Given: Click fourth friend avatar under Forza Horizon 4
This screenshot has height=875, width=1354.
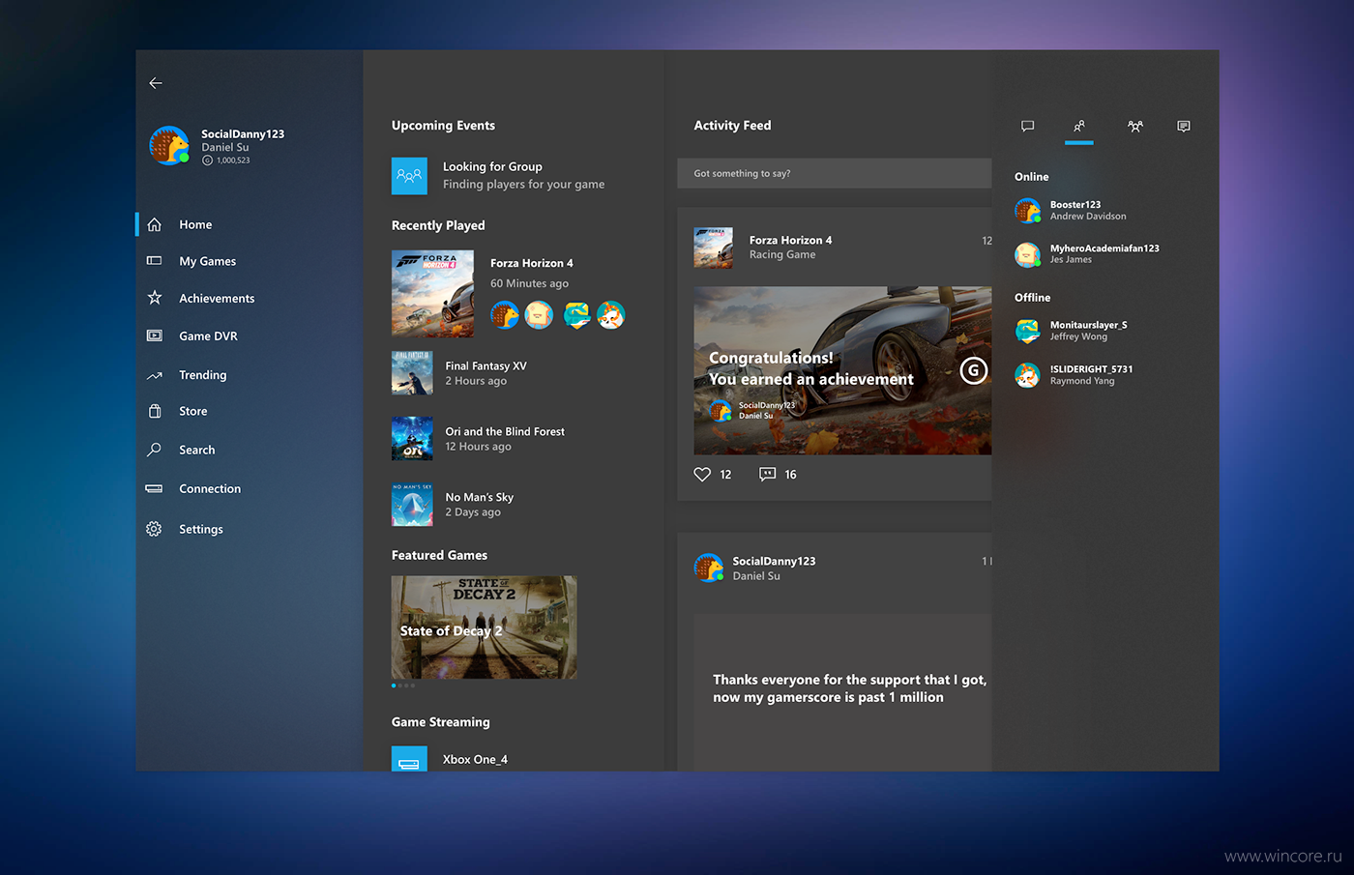Looking at the screenshot, I should click(x=610, y=315).
